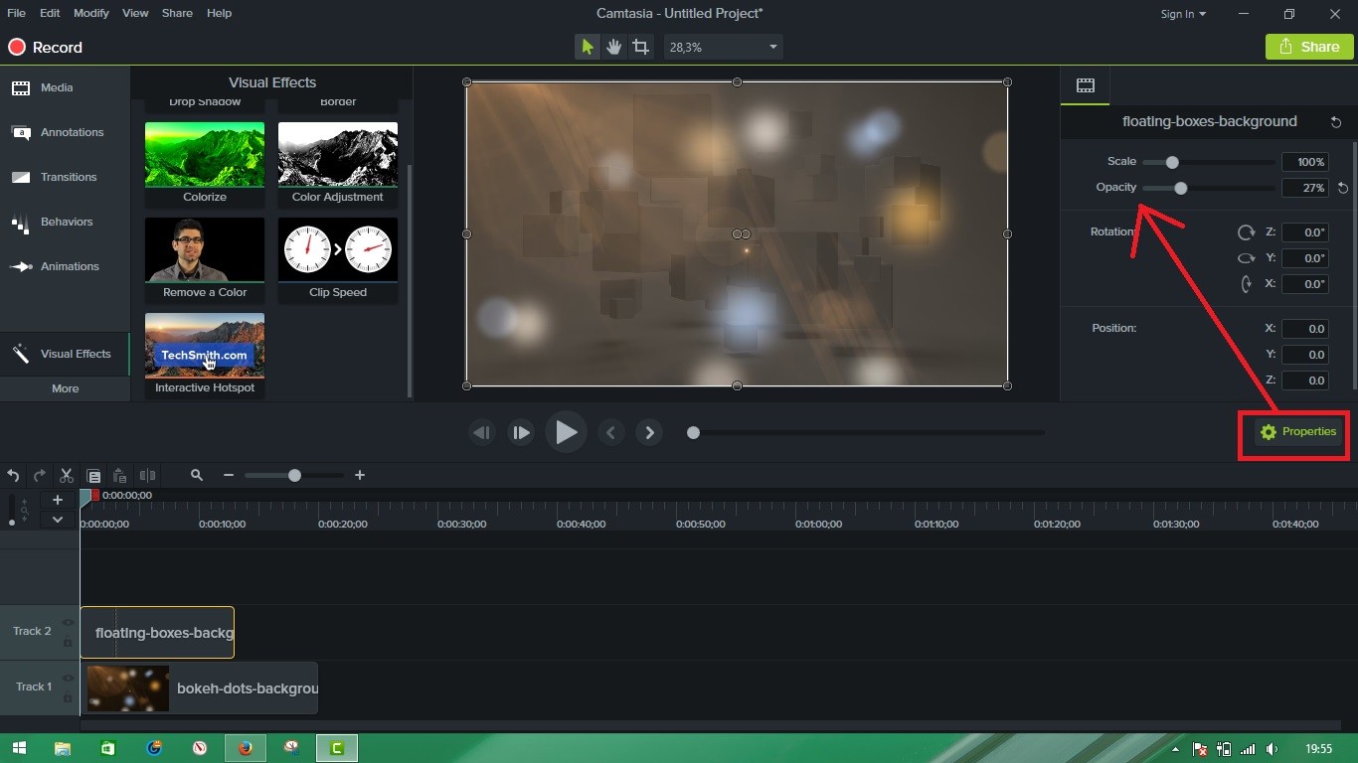Toggle Track 2 visibility eye
This screenshot has width=1358, height=763.
(x=68, y=623)
